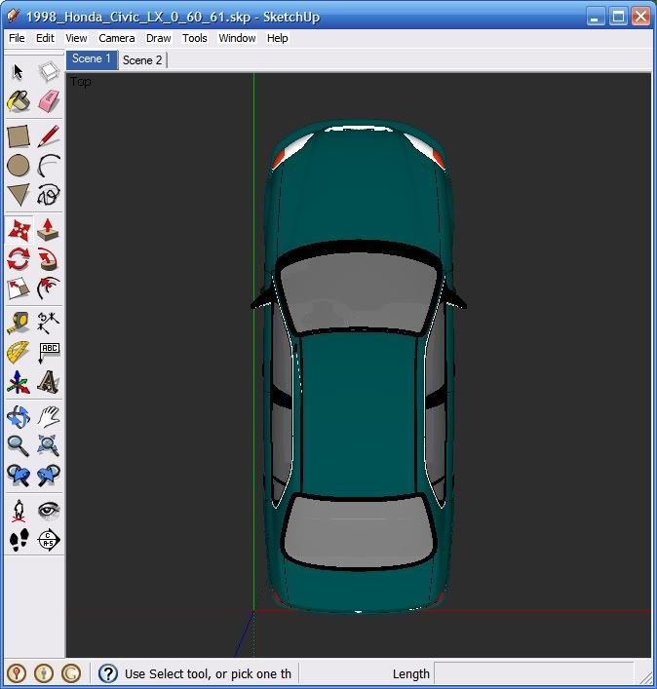Select the Select arrow tool
The height and width of the screenshot is (689, 657).
(18, 72)
